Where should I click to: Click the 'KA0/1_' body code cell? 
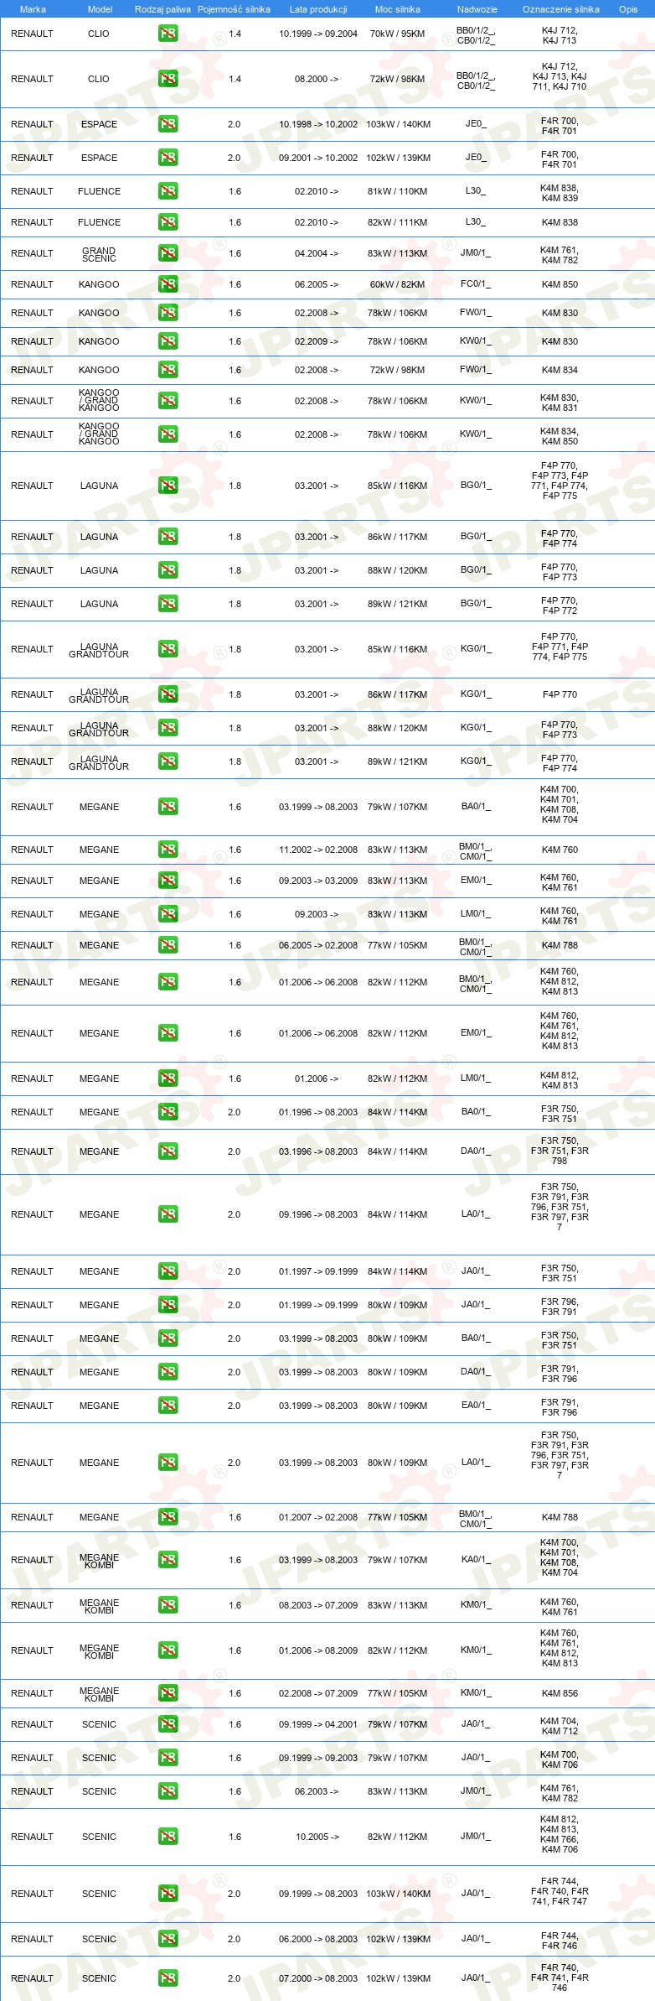coord(476,1560)
